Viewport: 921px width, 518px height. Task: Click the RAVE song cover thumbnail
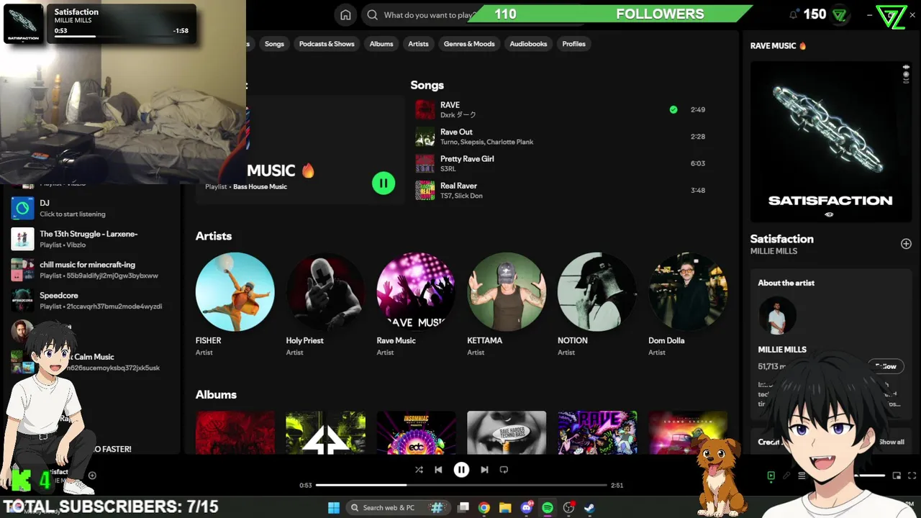[x=425, y=109]
